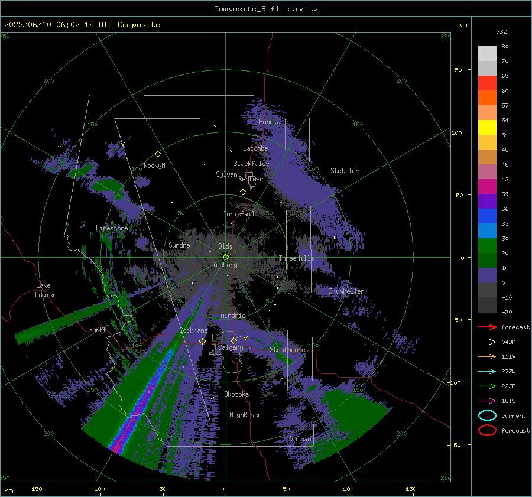The height and width of the screenshot is (497, 532).
Task: Select the magenta 42 dBZ color swatch
Action: click(487, 187)
